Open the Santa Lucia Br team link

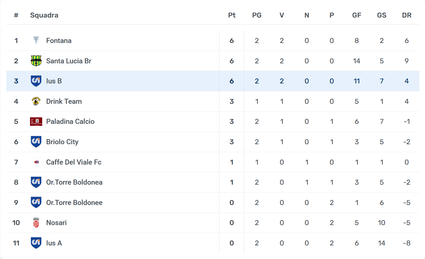pyautogui.click(x=69, y=61)
